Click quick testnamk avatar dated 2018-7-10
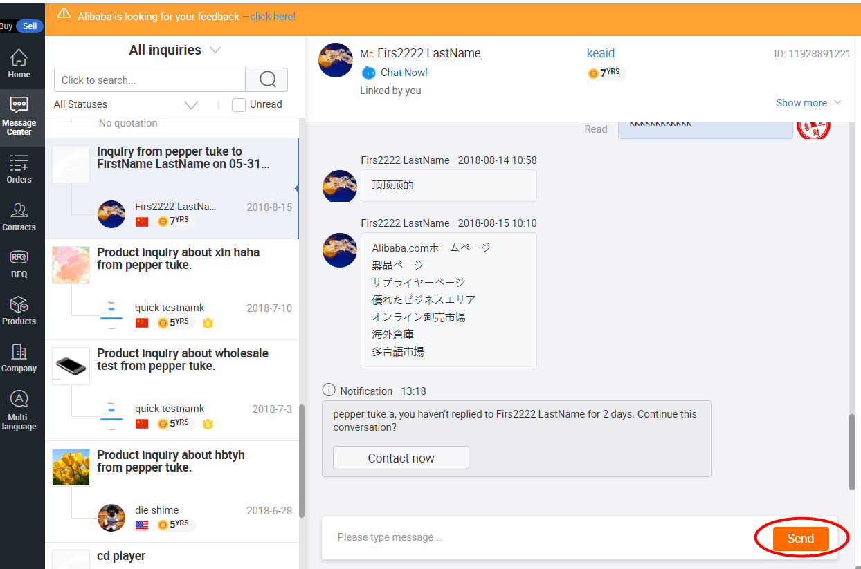 coord(111,315)
